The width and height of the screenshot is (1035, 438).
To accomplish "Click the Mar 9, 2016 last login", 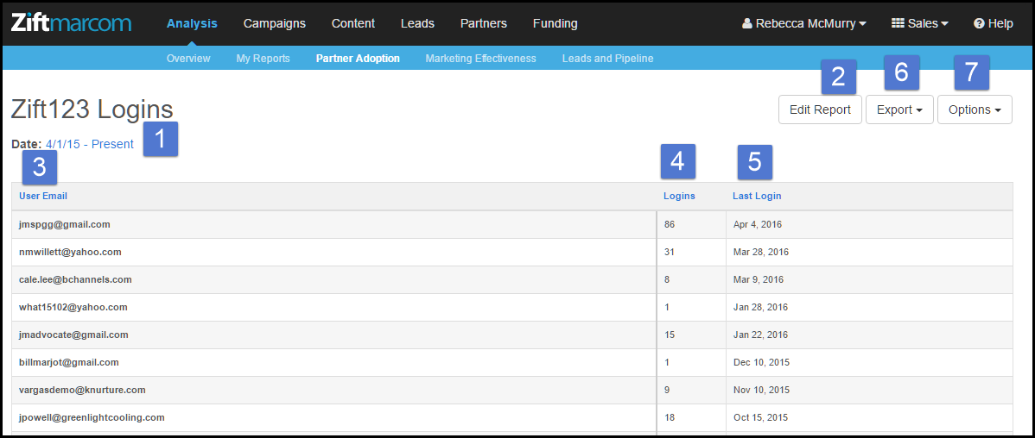I will click(758, 280).
